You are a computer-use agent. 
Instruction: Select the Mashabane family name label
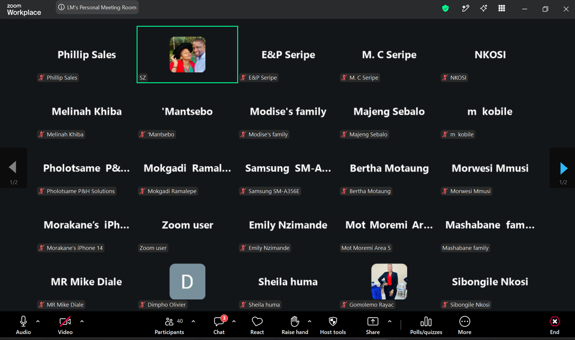pyautogui.click(x=465, y=248)
